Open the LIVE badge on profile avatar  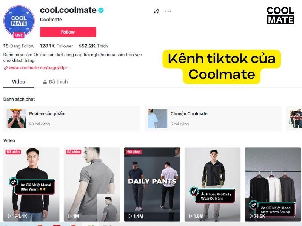pos(18,35)
